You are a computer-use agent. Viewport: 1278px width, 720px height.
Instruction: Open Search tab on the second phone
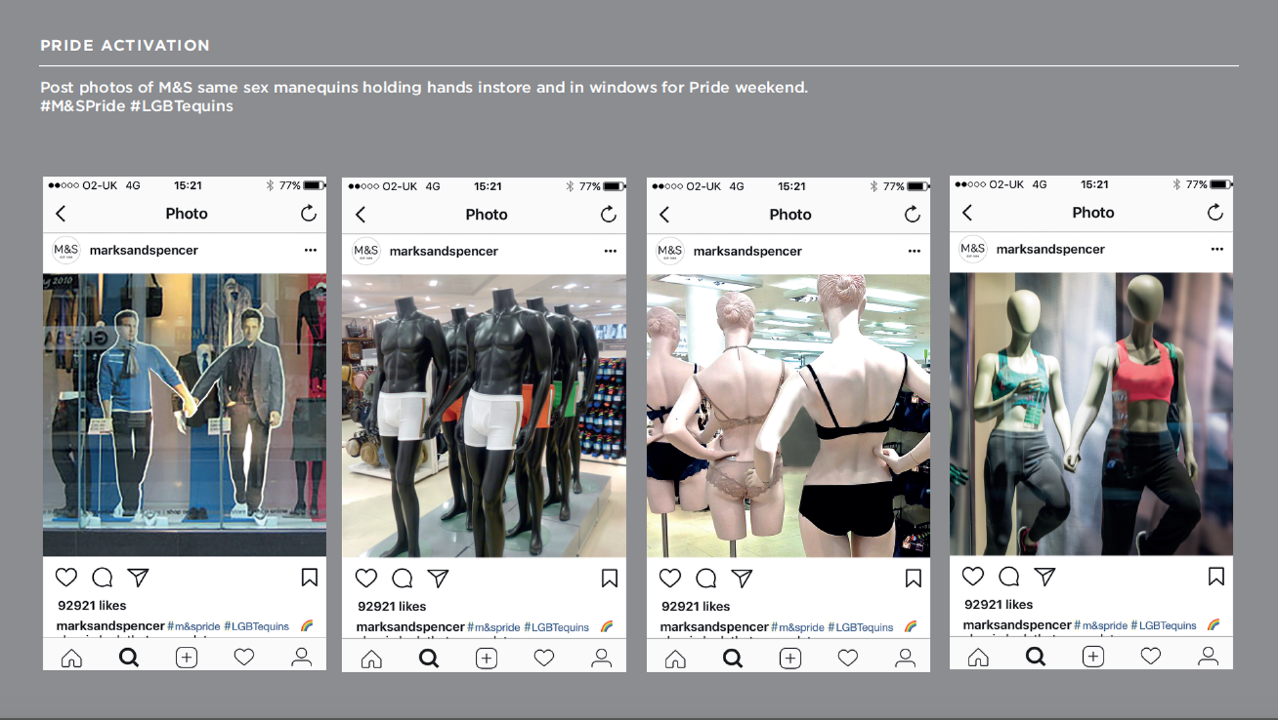pos(429,659)
